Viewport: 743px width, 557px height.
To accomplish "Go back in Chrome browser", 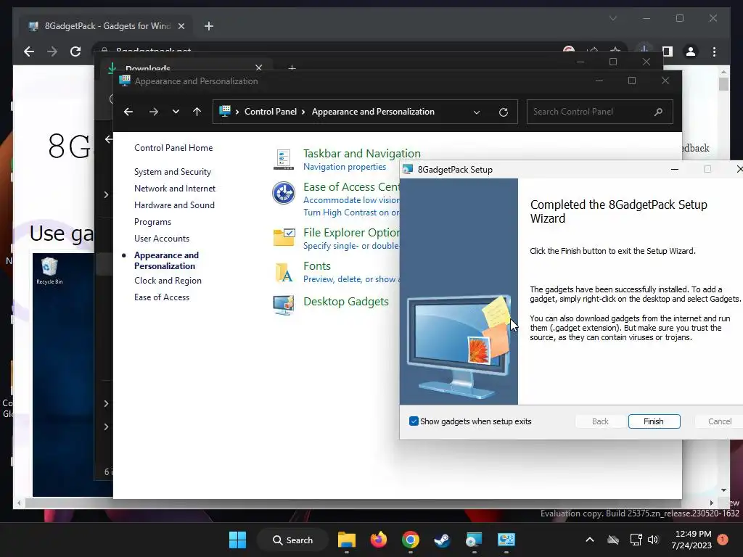I will (29, 51).
